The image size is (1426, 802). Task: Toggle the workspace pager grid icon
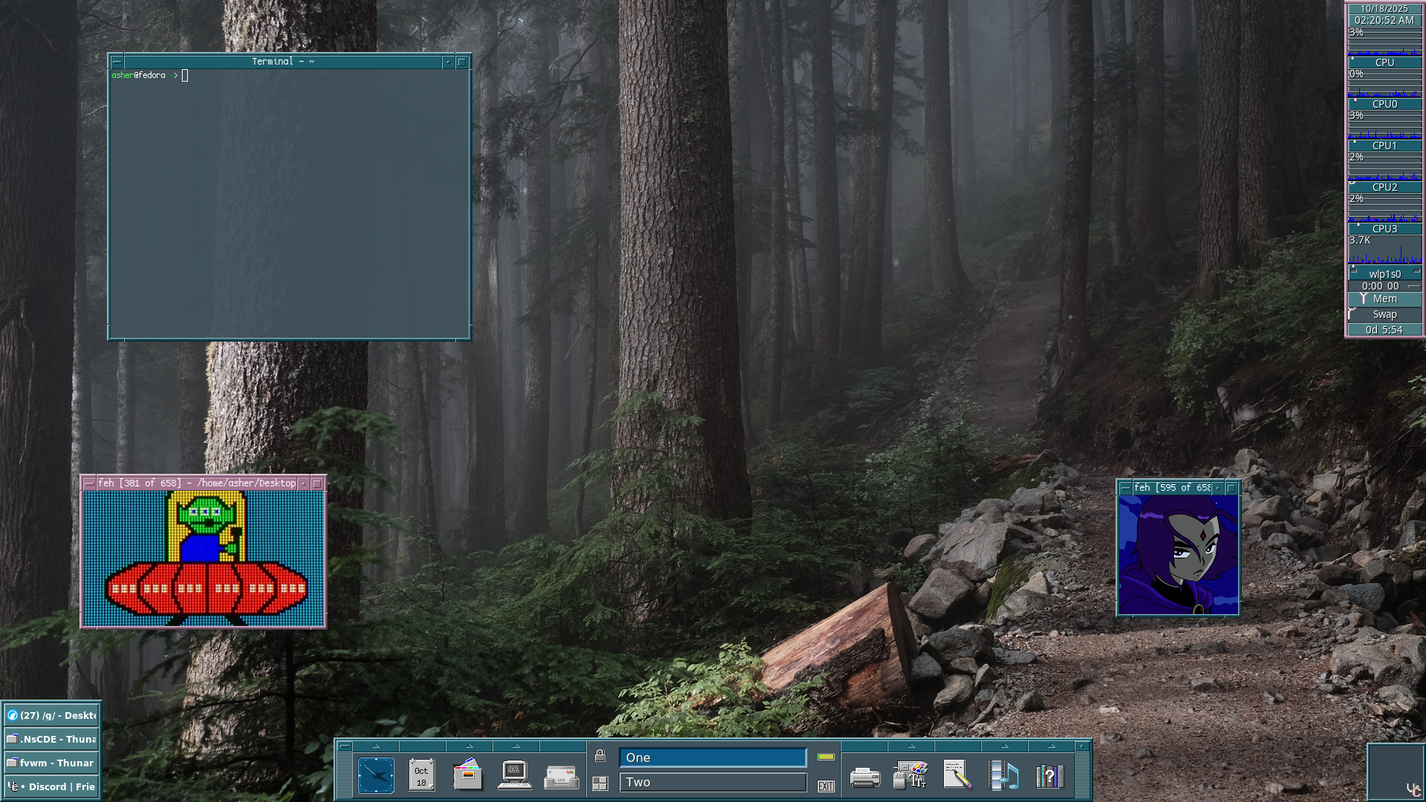coord(600,783)
